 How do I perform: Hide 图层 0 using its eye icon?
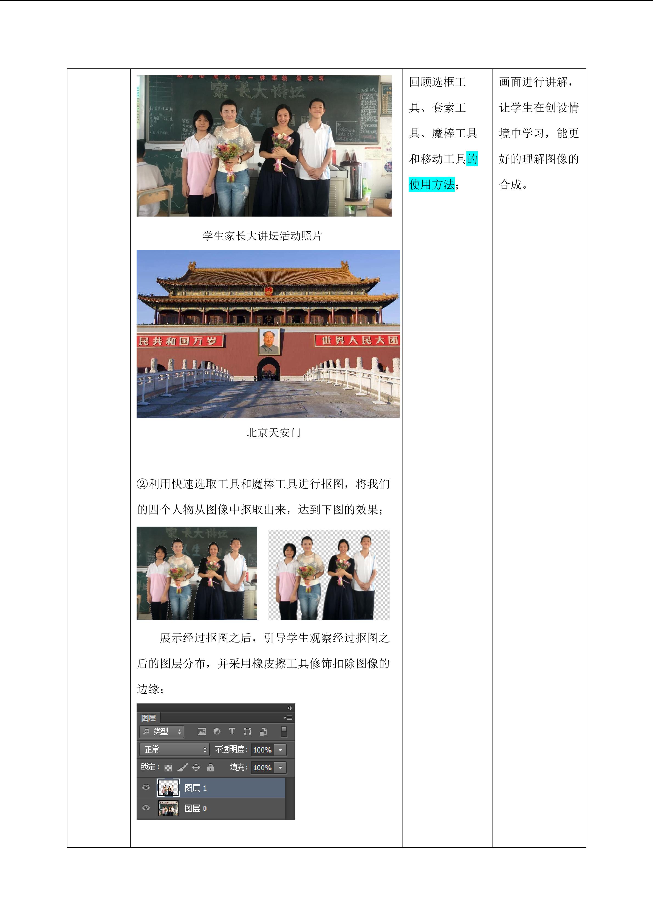click(146, 808)
